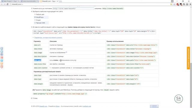Click the Sk webdev round logo

(178, 99)
